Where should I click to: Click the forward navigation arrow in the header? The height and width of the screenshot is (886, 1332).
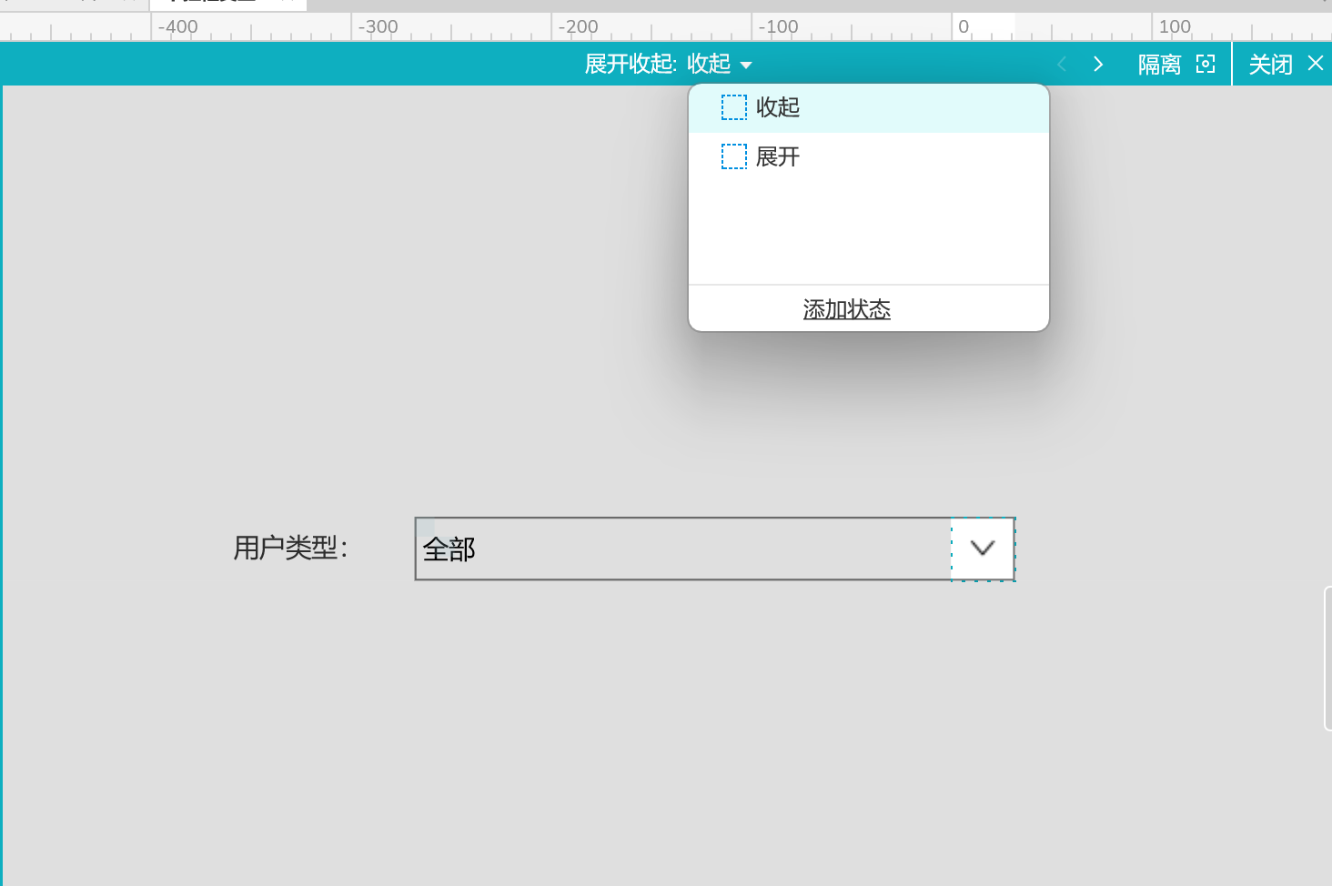[x=1098, y=64]
